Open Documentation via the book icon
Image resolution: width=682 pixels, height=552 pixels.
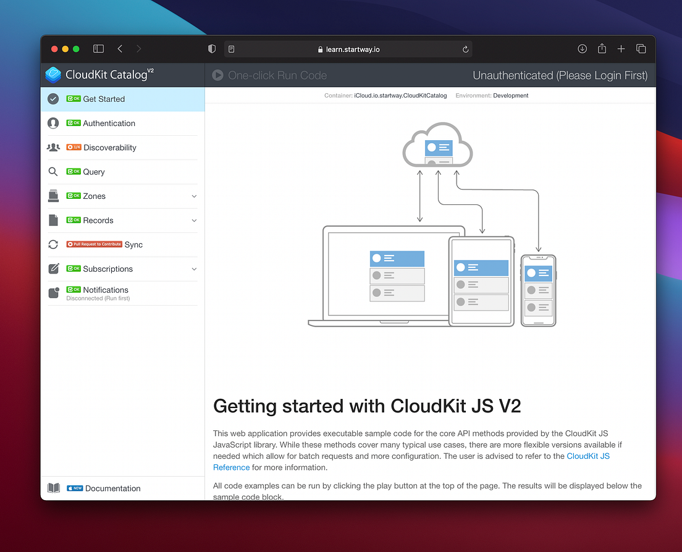coord(54,488)
